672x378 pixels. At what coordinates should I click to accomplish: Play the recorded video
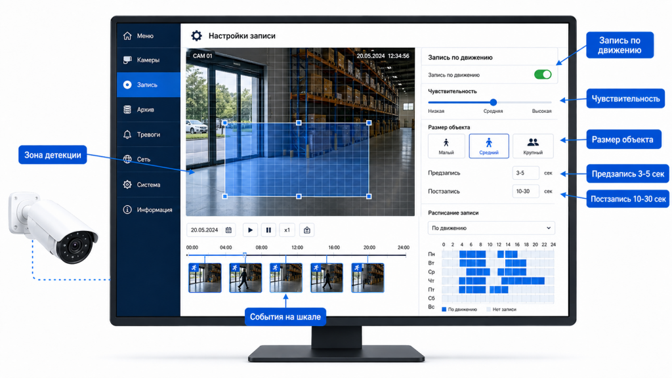250,230
